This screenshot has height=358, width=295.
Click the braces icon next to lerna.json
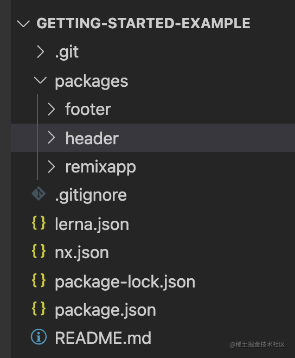pyautogui.click(x=39, y=223)
